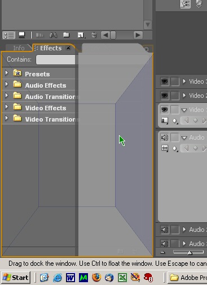Expand the Video Transitions folder
The height and width of the screenshot is (285, 207).
coord(7,118)
